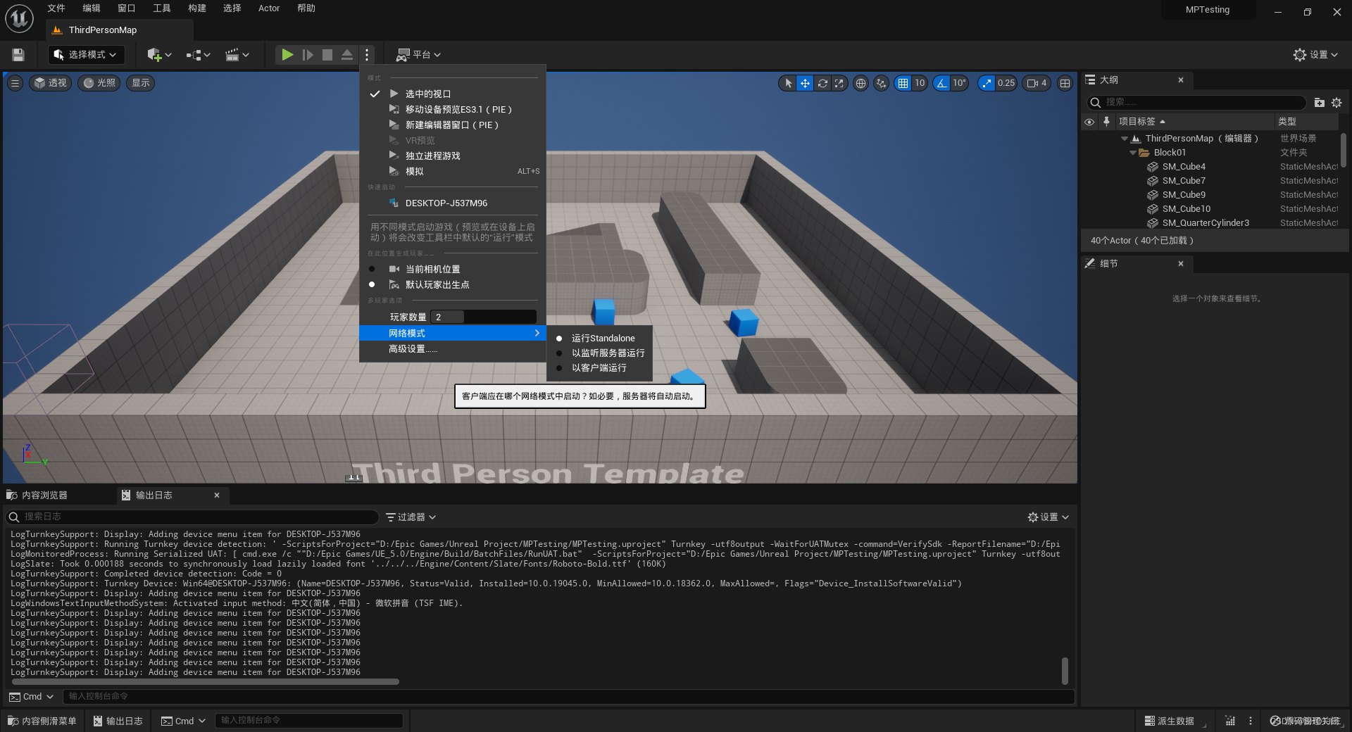This screenshot has width=1352, height=732.
Task: Open the 平台 platforms dropdown
Action: point(419,55)
